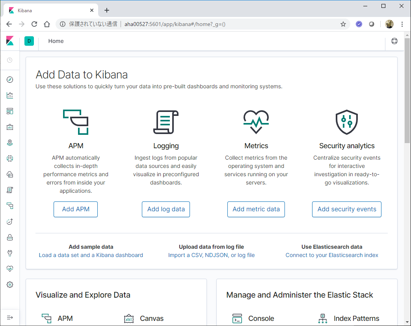Screen dimensions: 411x326
Task: Open recently viewed clock icon
Action: pos(10,60)
